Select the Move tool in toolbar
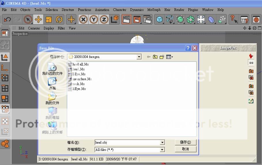Image resolution: width=262 pixels, height=165 pixels. pyautogui.click(x=38, y=20)
